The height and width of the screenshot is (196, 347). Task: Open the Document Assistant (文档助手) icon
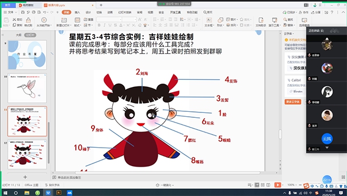(x=261, y=20)
